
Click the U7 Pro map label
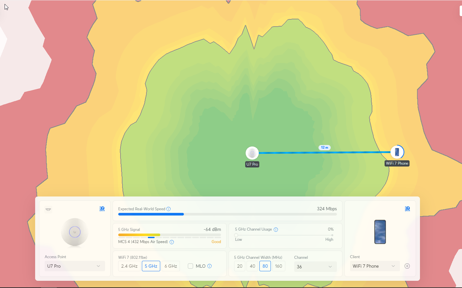(x=252, y=164)
